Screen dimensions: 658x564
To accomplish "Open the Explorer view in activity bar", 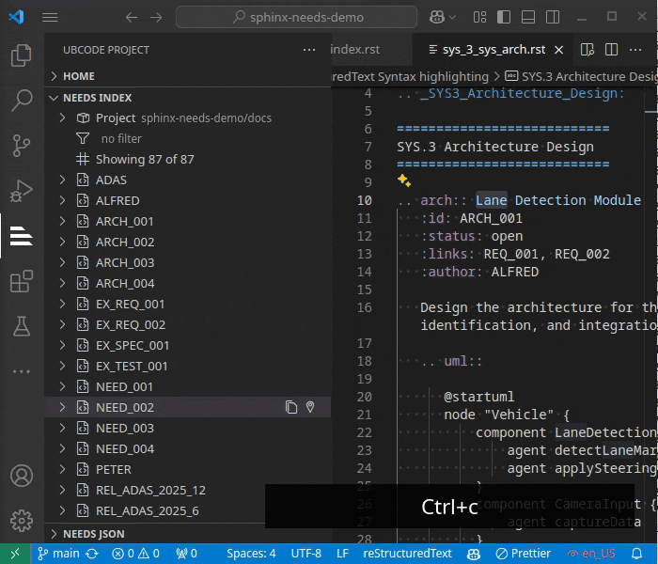I will point(21,55).
